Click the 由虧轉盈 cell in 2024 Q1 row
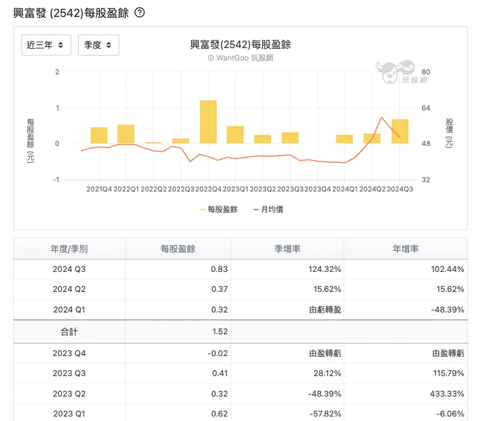Image resolution: width=481 pixels, height=421 pixels. (325, 310)
